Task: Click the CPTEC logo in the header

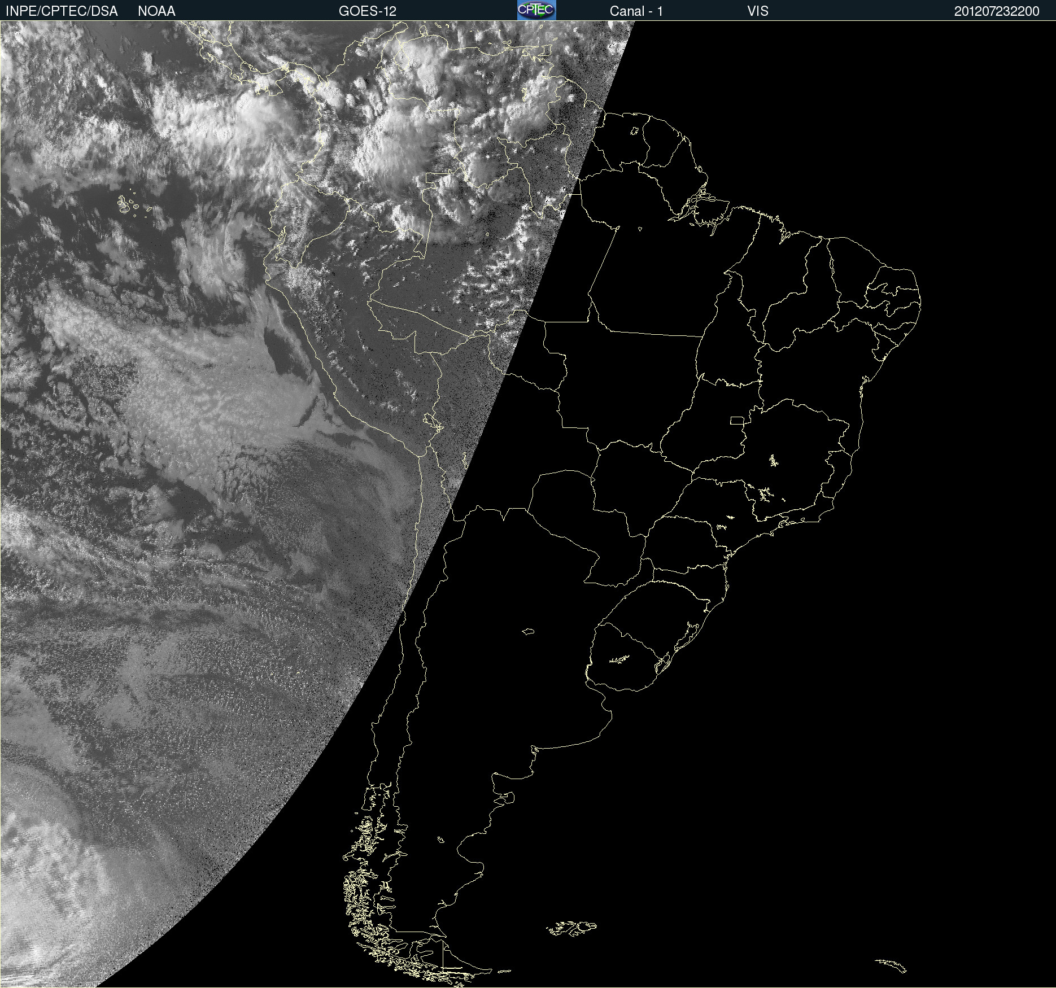Action: click(536, 10)
